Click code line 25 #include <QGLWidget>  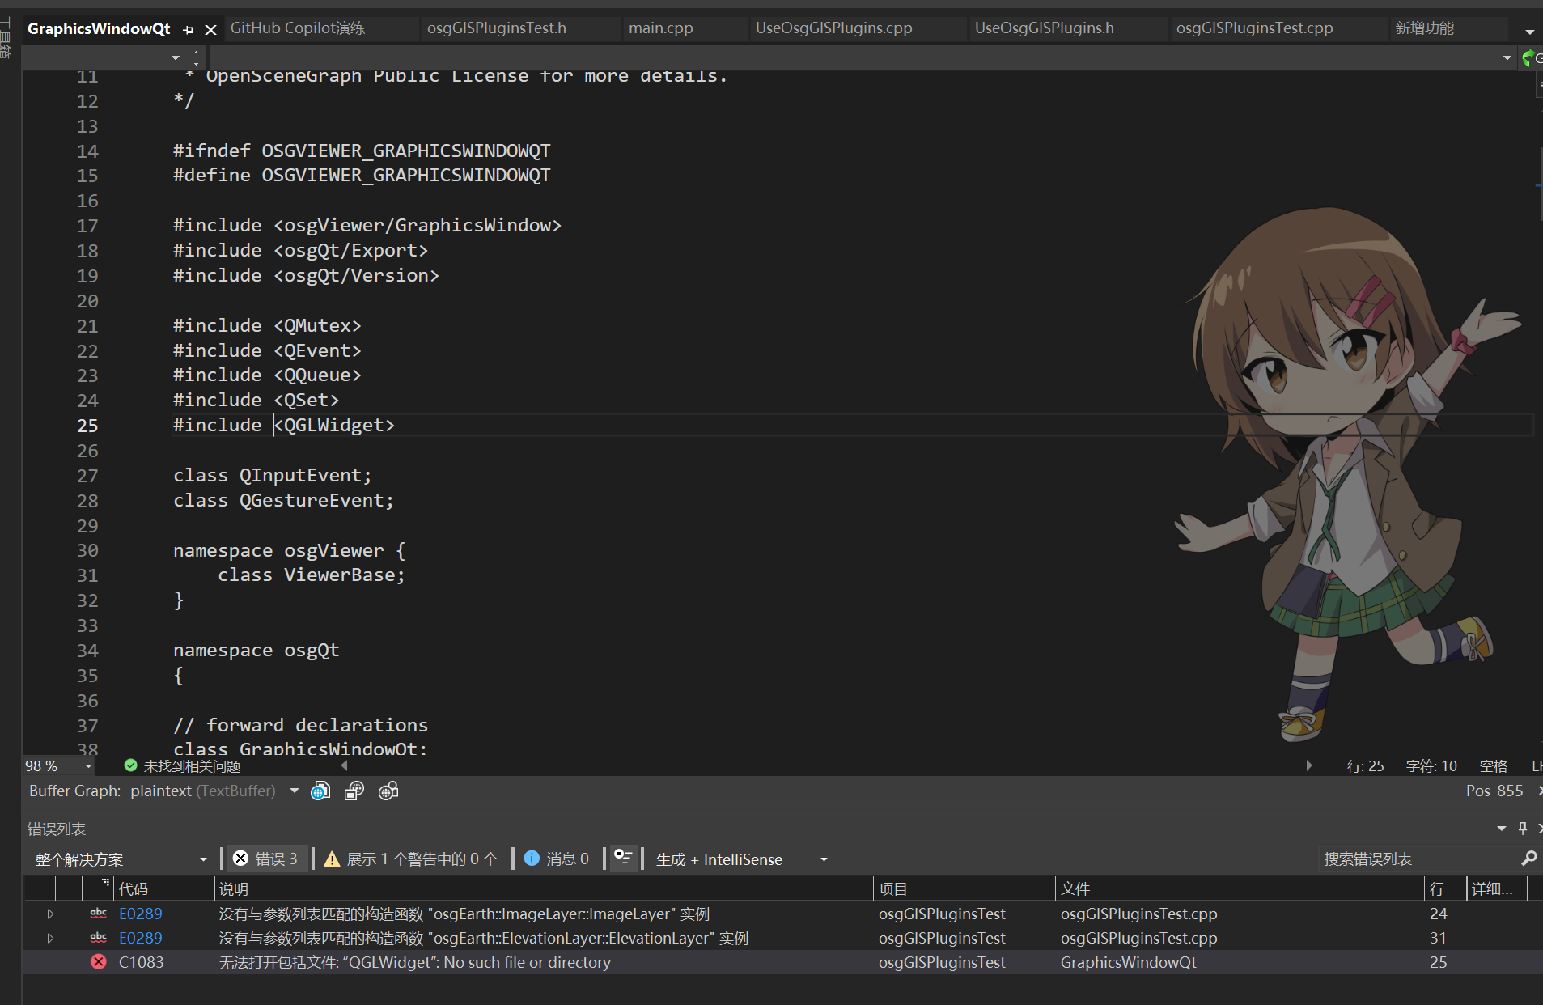(283, 426)
